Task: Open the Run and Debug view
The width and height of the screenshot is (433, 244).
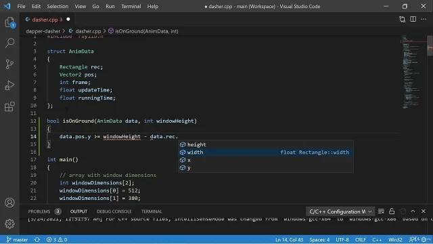Action: (x=9, y=85)
